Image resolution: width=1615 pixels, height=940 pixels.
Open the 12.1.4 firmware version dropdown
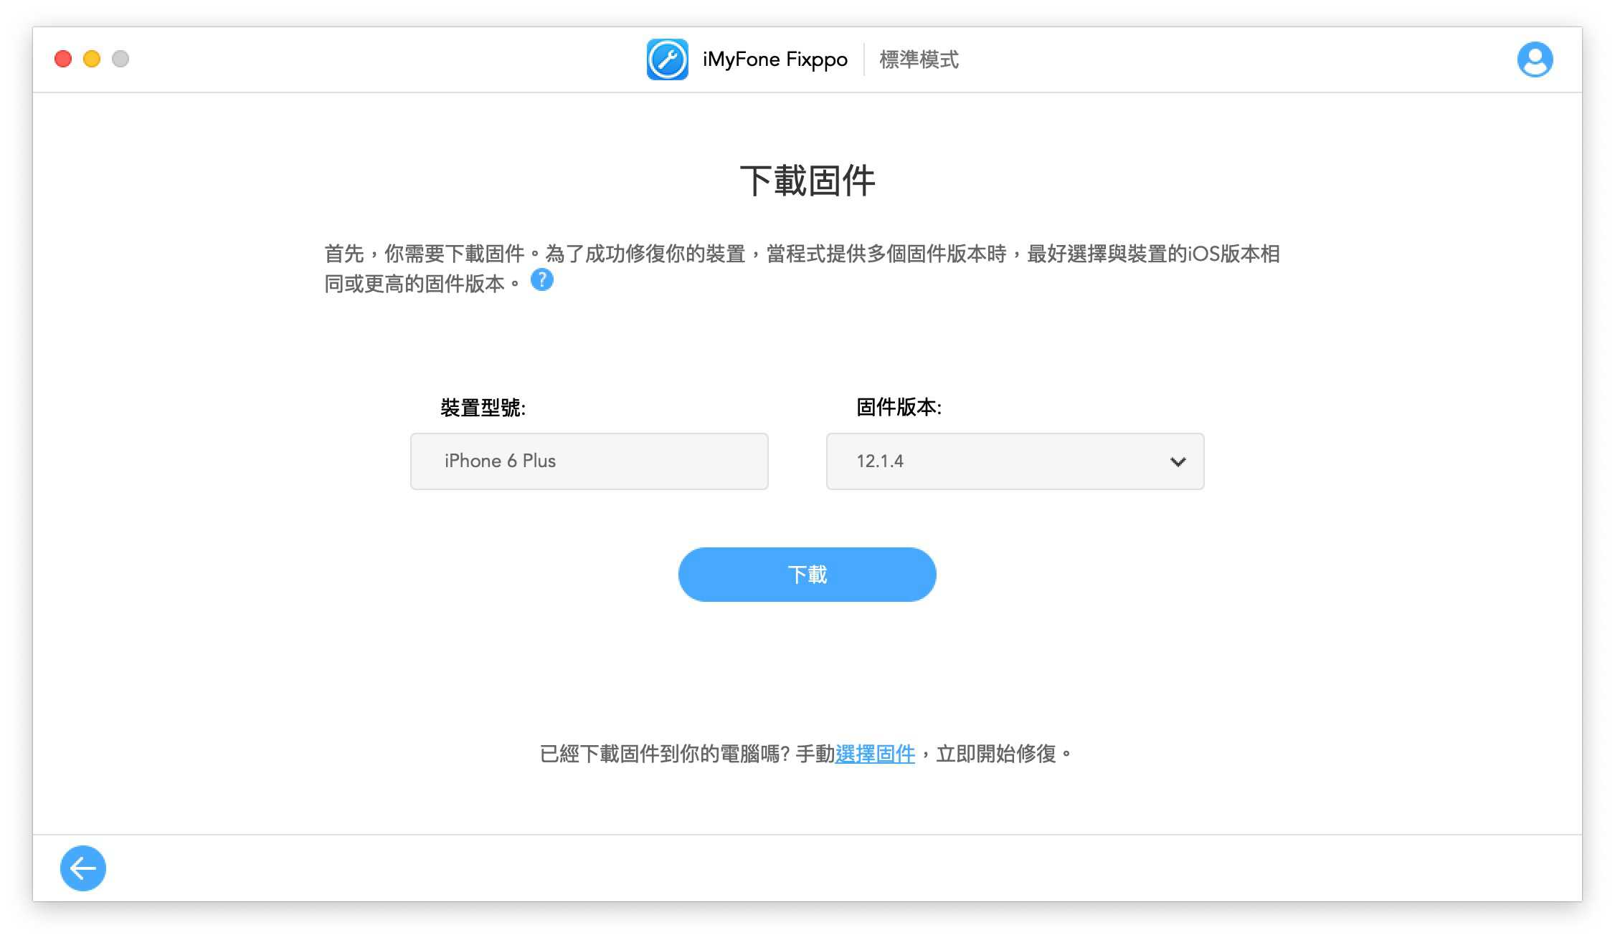pyautogui.click(x=1015, y=461)
